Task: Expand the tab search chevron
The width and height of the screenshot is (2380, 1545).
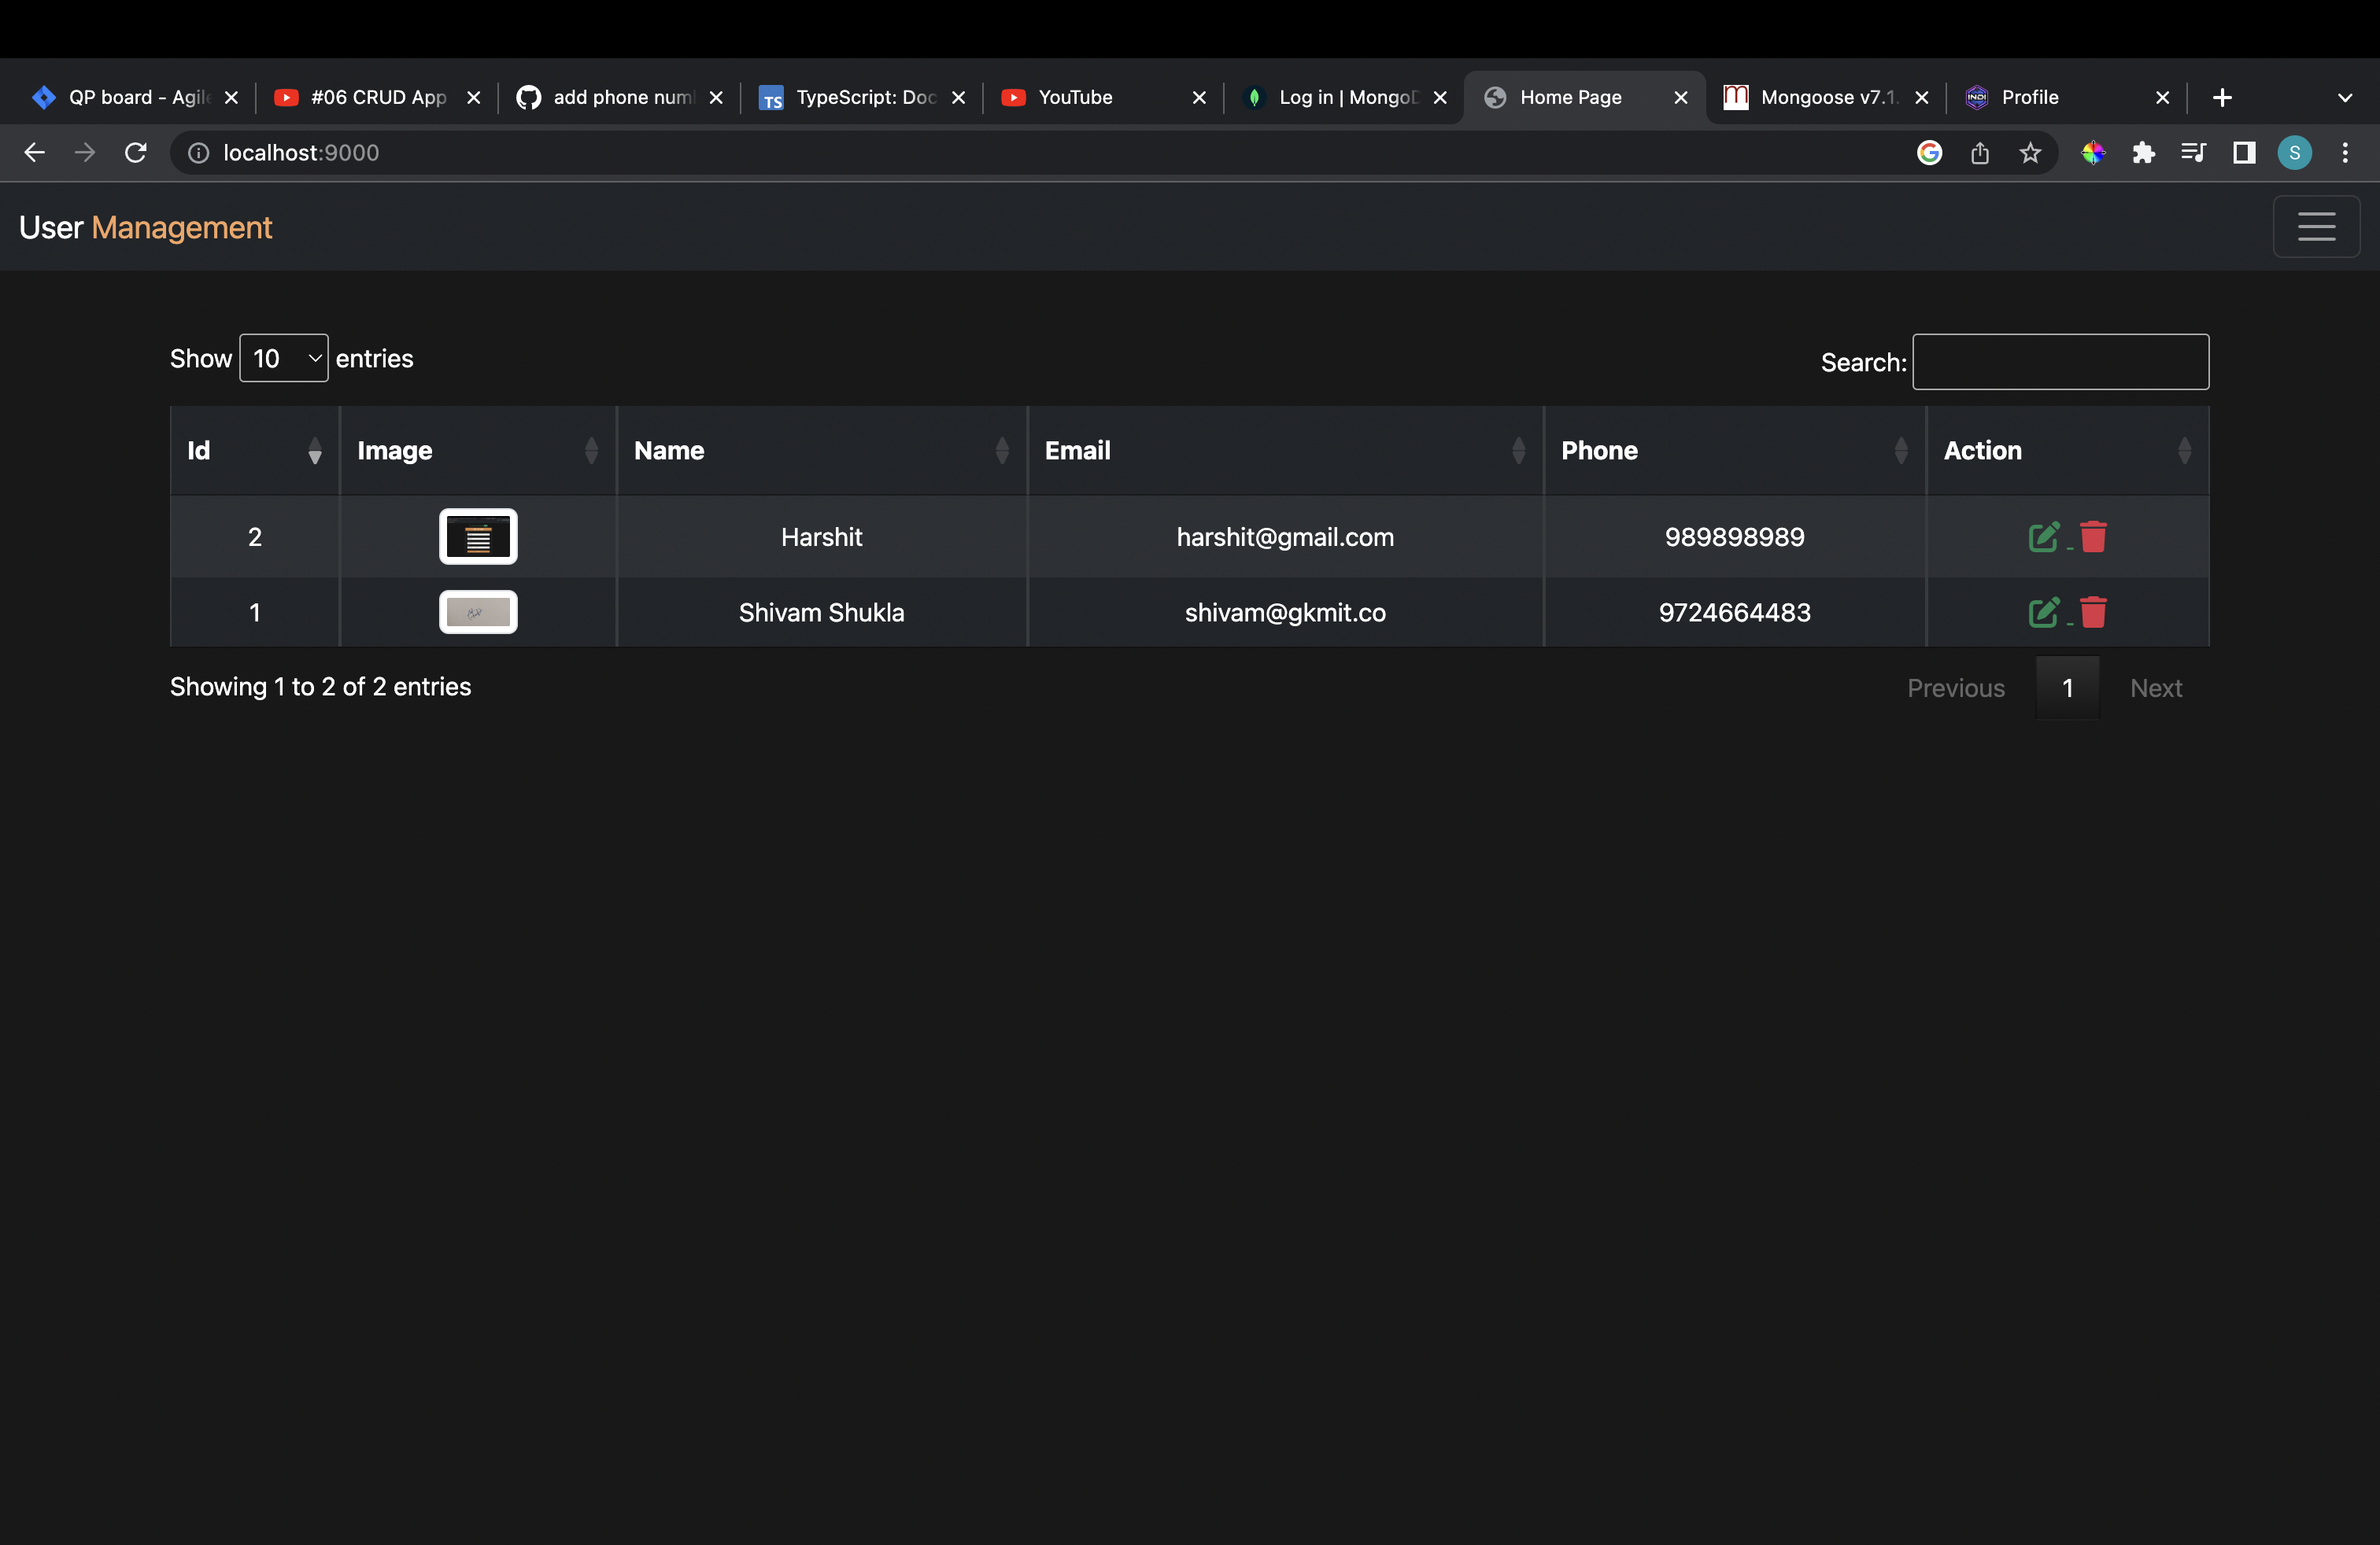Action: (x=2344, y=98)
